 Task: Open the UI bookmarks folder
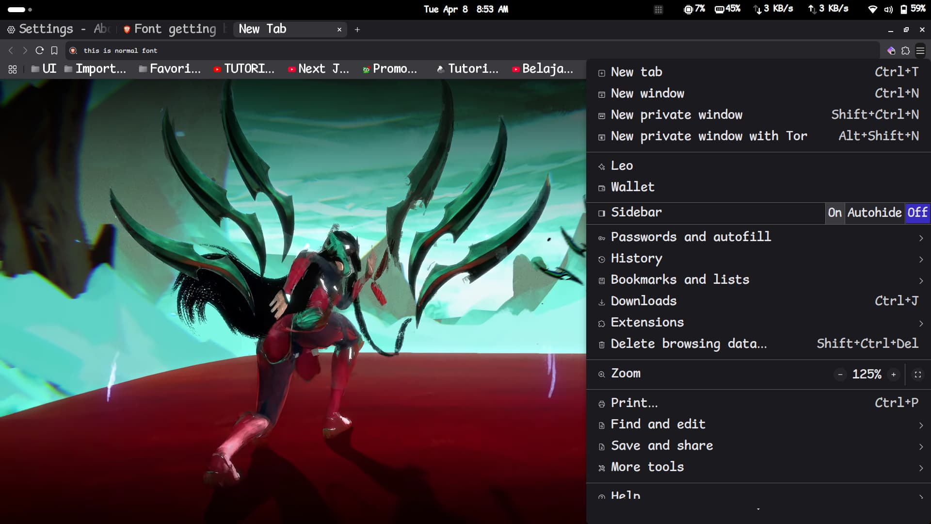[x=44, y=69]
